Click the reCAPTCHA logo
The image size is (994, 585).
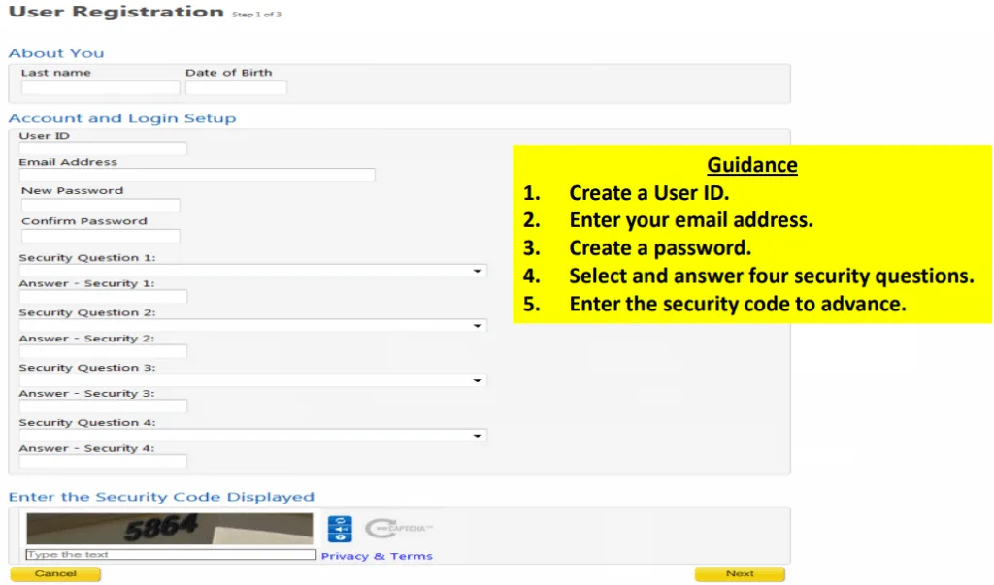(x=398, y=529)
